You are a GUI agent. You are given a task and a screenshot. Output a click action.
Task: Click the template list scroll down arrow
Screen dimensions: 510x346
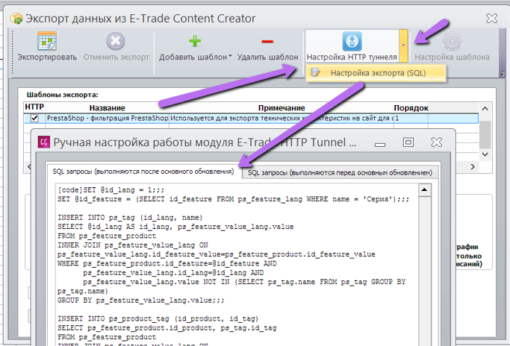(485, 154)
